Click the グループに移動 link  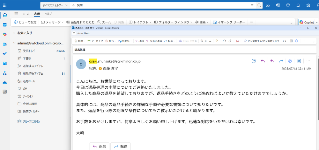pos(31,121)
